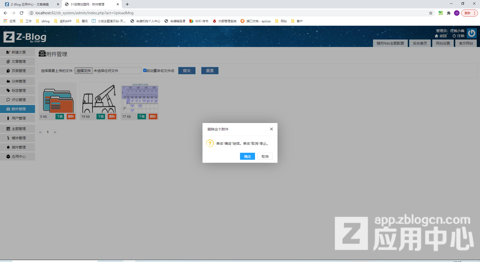Open 后台首页 top tab
Screen dimensions: 480x262
(420, 43)
